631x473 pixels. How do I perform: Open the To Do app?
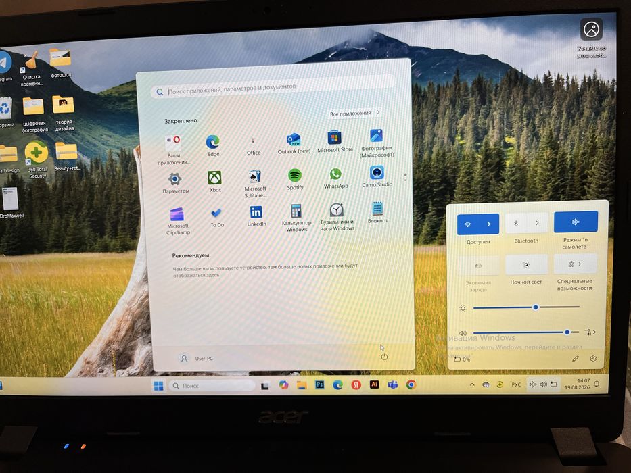click(216, 218)
